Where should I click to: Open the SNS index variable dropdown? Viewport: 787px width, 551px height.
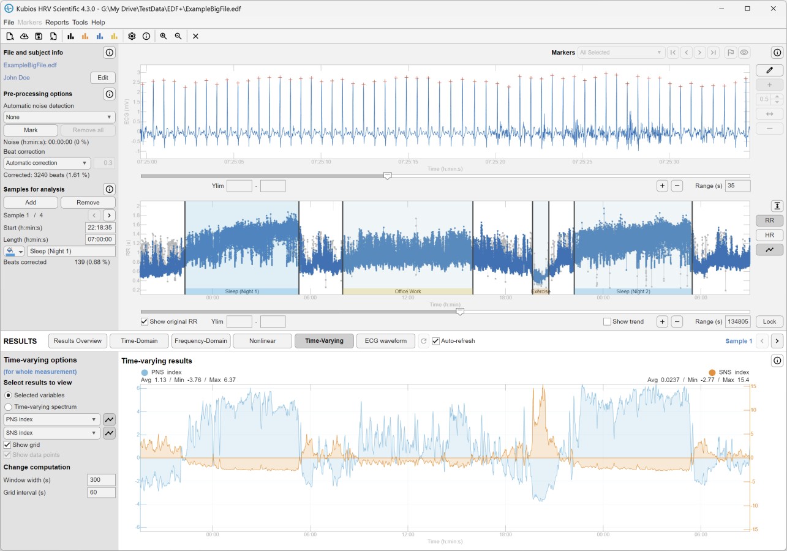tap(51, 433)
